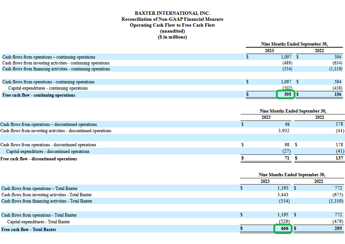Select the "(27)" capital expenditures value

(287, 151)
